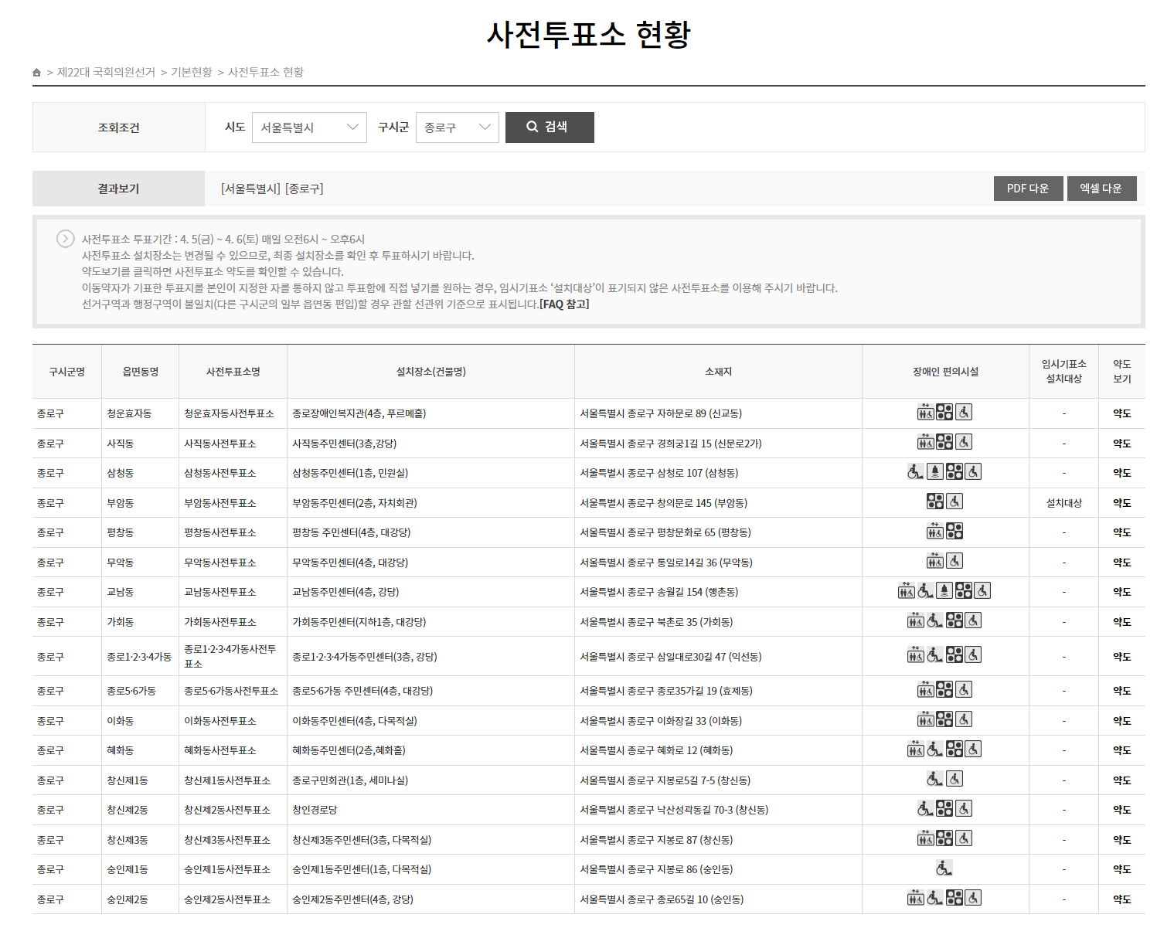Open the 약도 map for 사직동
Image resolution: width=1174 pixels, height=928 pixels.
pos(1122,444)
